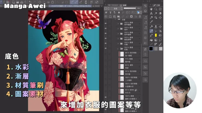Image resolution: width=202 pixels, height=113 pixels.
Task: Show the hidden 大面積水彩 layer
Action: tap(106, 85)
